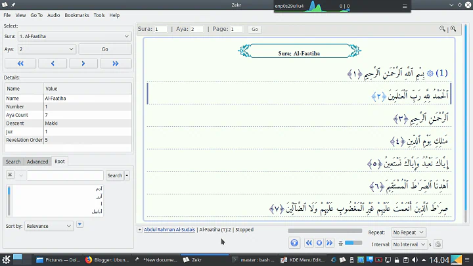
Task: Click the clipboard tray icon
Action: tap(406, 259)
